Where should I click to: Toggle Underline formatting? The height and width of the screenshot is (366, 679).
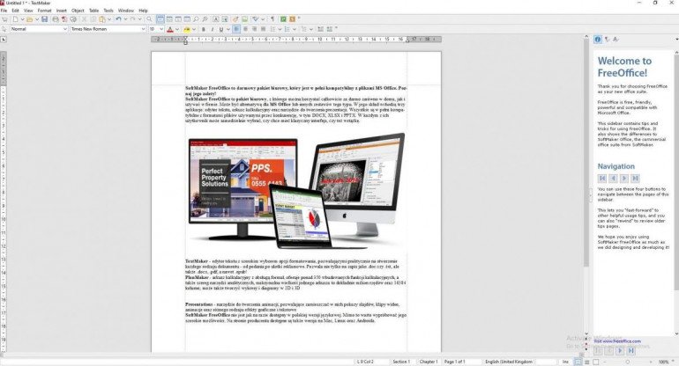220,29
